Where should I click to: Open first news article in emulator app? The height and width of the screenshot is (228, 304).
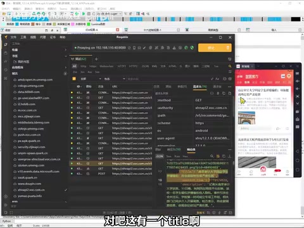click(263, 92)
